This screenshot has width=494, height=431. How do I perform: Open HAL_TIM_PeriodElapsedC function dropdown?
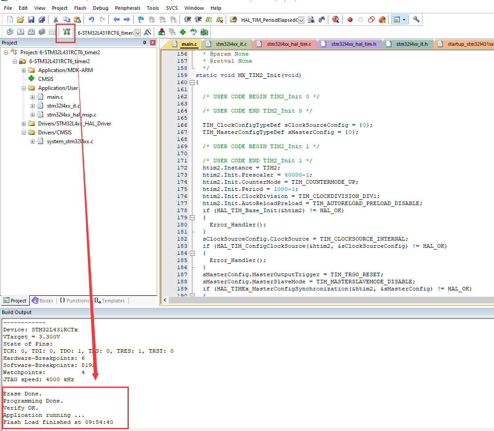coord(300,19)
